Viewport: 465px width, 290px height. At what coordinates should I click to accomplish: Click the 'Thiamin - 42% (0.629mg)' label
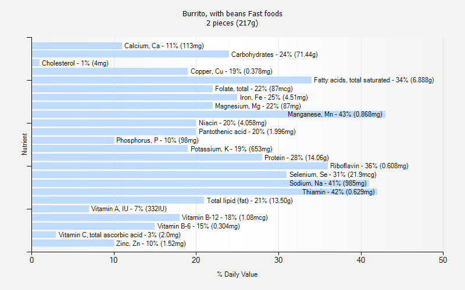pyautogui.click(x=338, y=192)
